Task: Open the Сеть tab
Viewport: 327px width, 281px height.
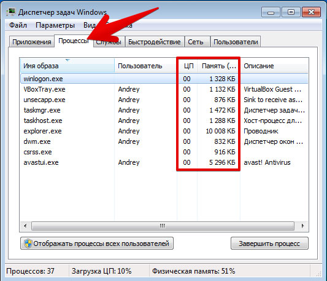Action: tap(196, 42)
